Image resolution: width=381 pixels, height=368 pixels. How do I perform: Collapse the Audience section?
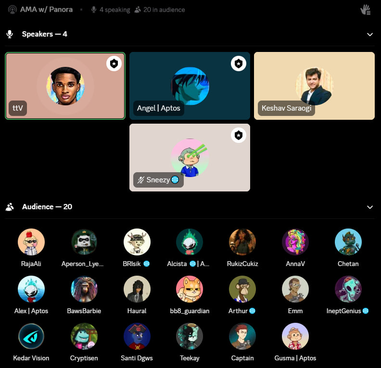(370, 207)
